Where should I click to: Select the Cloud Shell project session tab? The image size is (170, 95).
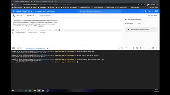[x=35, y=49]
